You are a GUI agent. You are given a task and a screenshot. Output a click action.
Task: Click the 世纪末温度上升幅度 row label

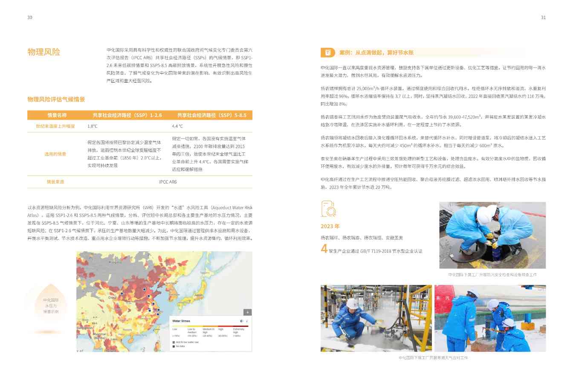point(55,126)
